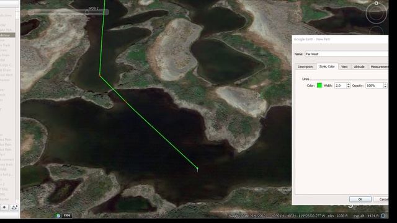The width and height of the screenshot is (397, 223).
Task: Click the dots icon button below the sidebar
Action: (x=14, y=208)
